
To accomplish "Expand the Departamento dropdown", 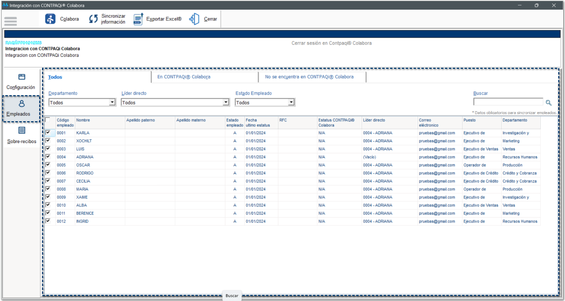I will (112, 102).
